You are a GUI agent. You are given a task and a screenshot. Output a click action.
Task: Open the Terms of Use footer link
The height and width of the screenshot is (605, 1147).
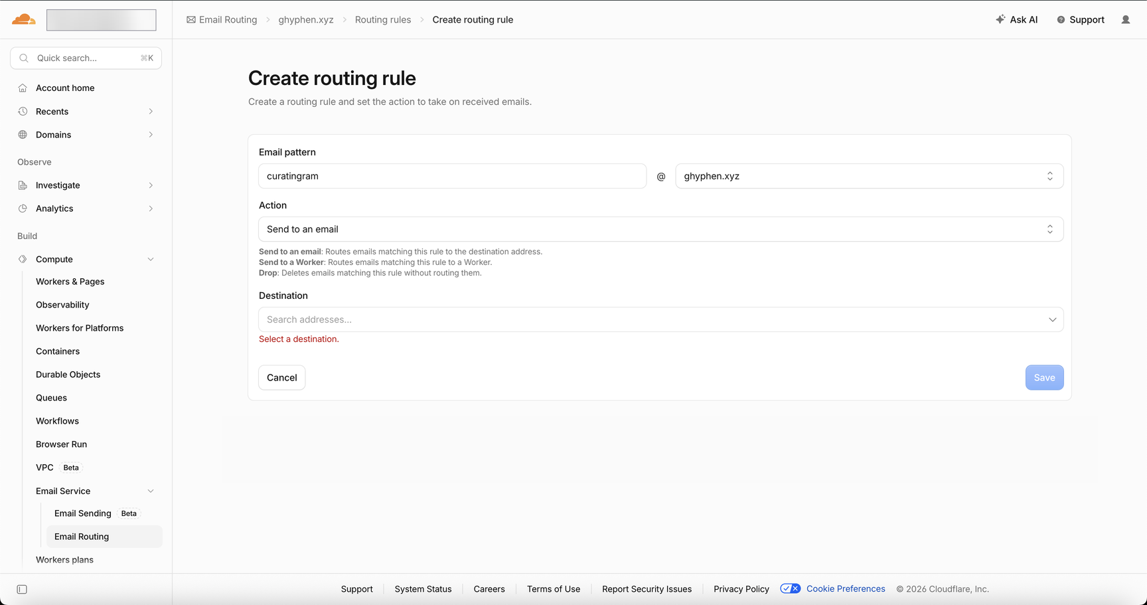point(554,589)
